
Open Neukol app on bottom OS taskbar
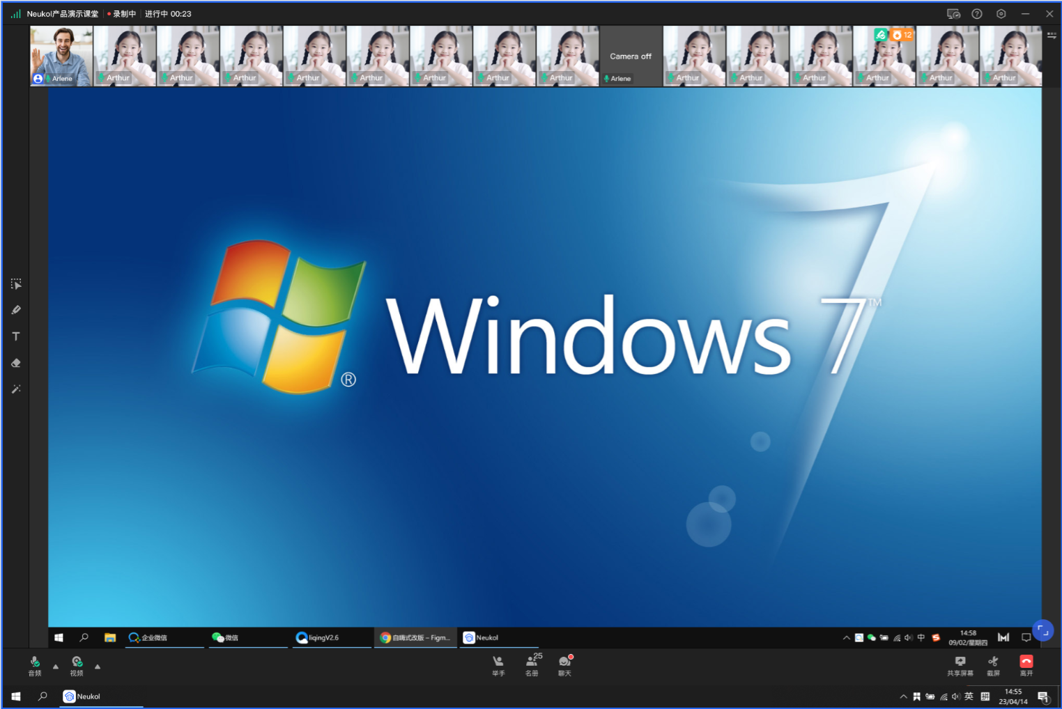(101, 696)
